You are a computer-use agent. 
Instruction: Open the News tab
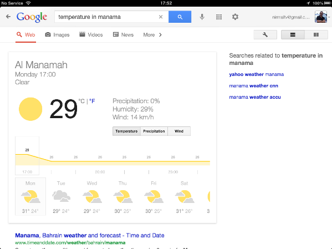[123, 35]
